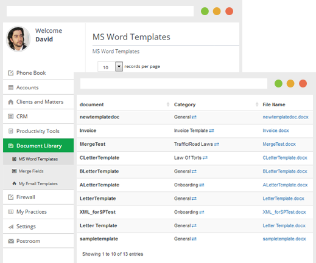Click the category change icon beside Traffic/Road Laws
This screenshot has width=316, height=263.
point(217,144)
